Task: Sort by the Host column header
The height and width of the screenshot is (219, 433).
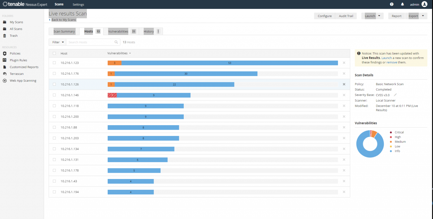Action: click(x=64, y=54)
